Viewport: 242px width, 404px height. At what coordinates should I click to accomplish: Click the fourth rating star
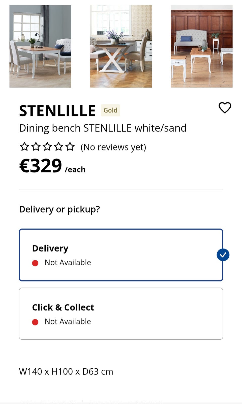click(x=58, y=146)
